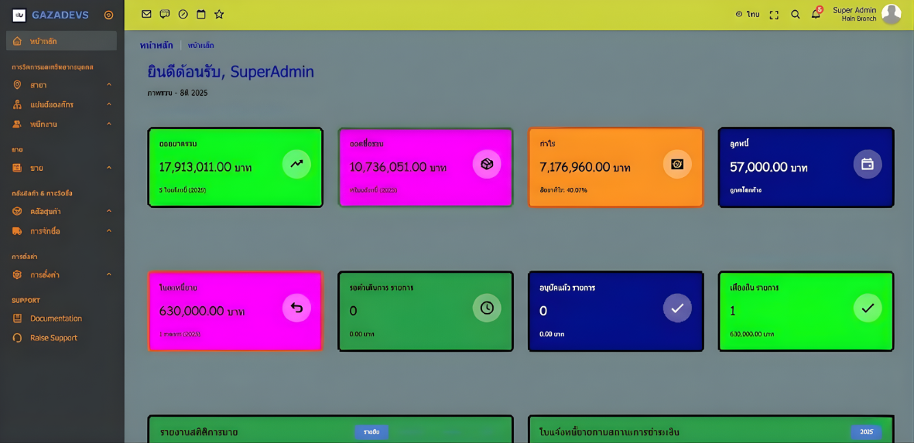914x443 pixels.
Task: Expand the สาขา sidebar menu
Action: [x=62, y=85]
